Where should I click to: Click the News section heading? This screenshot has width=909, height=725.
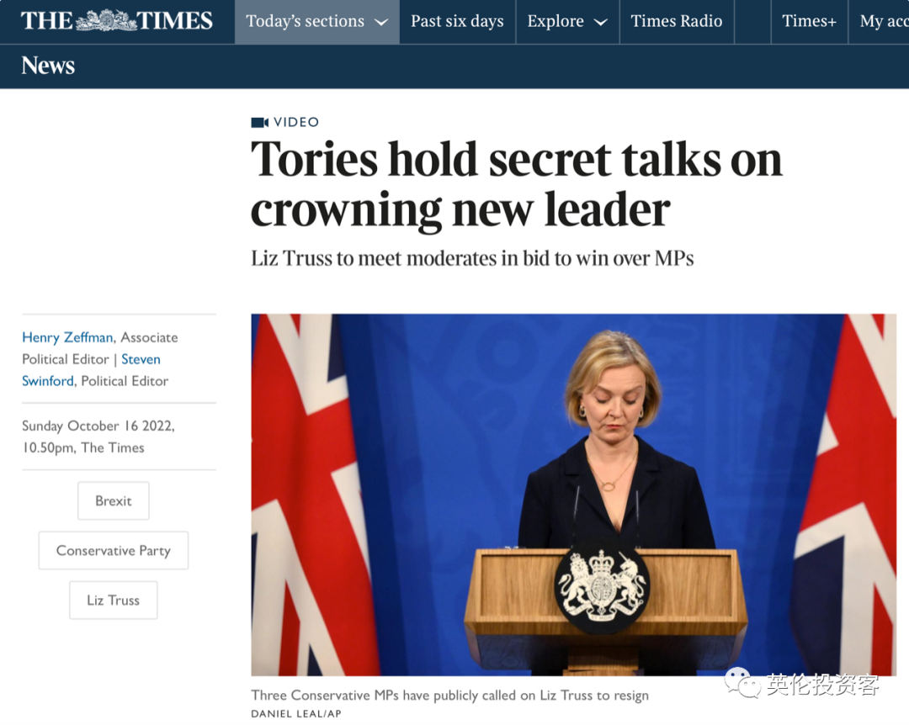(x=48, y=66)
